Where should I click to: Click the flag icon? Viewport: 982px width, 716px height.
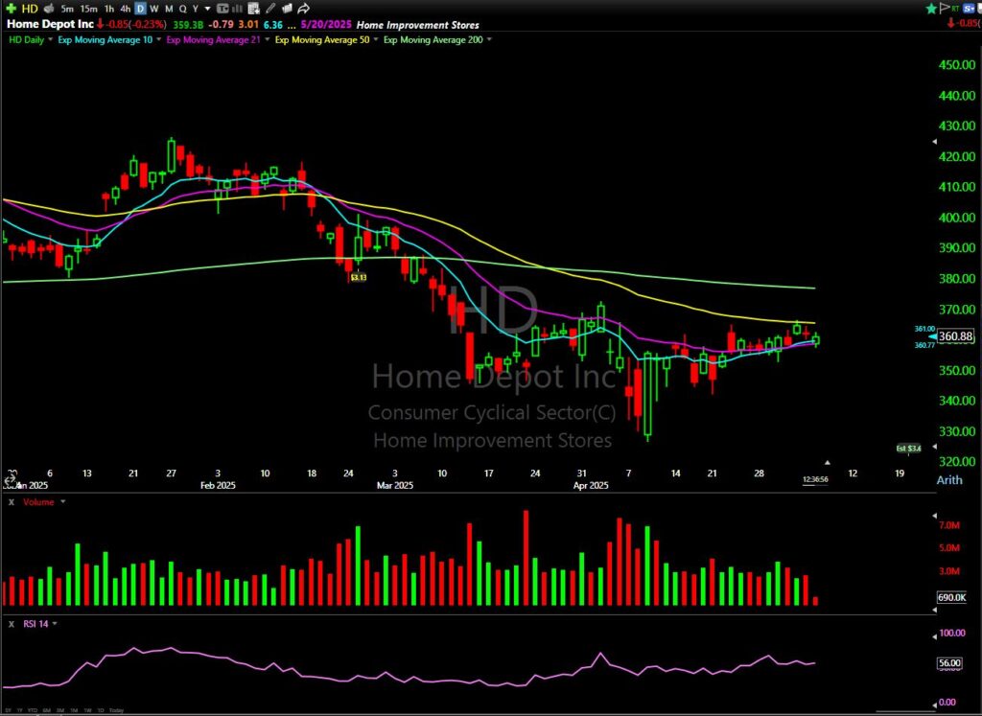[944, 8]
